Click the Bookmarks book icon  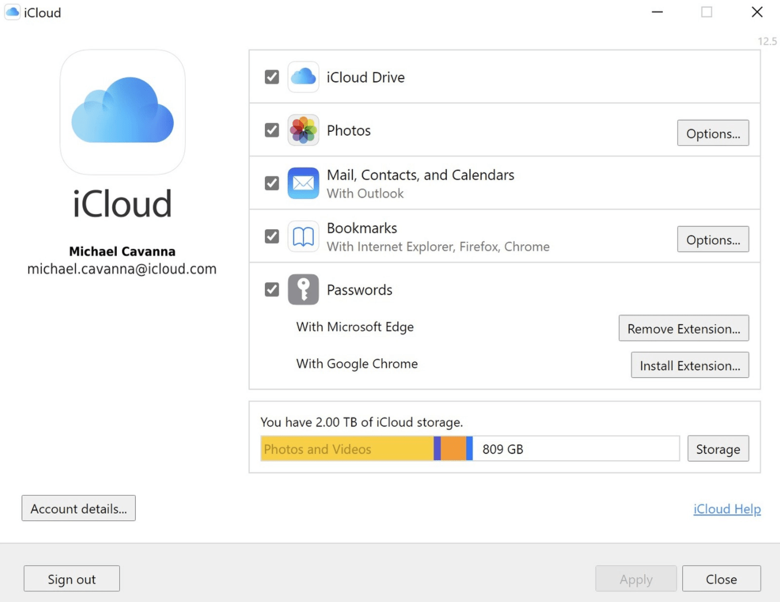coord(303,236)
